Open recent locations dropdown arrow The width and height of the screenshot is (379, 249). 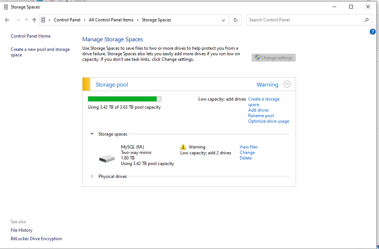click(x=27, y=20)
